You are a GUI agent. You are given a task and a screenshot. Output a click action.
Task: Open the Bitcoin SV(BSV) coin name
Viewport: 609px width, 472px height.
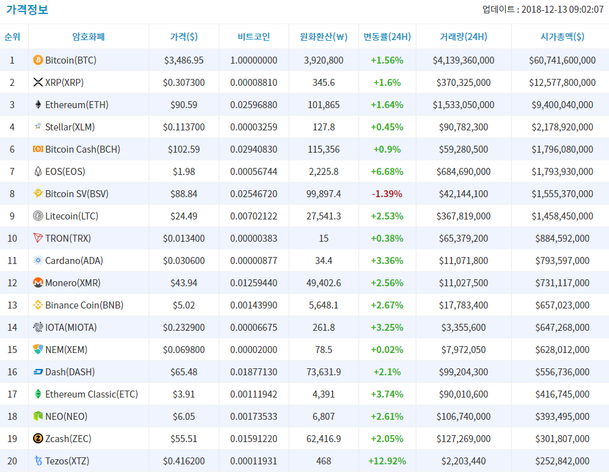pos(77,193)
